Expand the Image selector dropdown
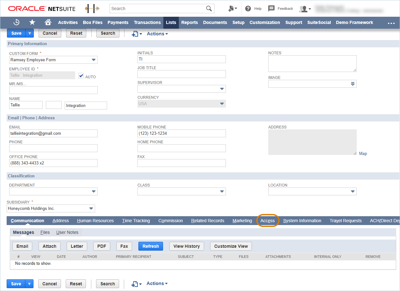Screen dimensions: 400x291 pos(353,84)
